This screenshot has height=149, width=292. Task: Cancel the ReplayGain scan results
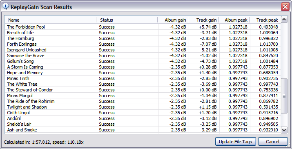click(x=273, y=142)
